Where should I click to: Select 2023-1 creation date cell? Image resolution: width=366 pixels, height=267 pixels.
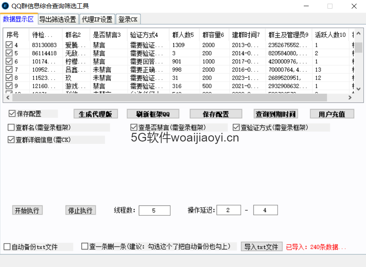(245, 78)
